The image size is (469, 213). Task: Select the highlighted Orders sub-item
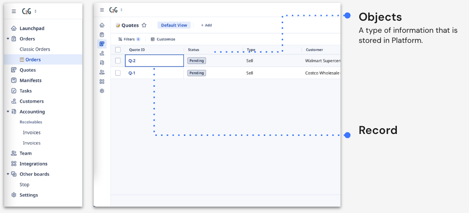[43, 60]
